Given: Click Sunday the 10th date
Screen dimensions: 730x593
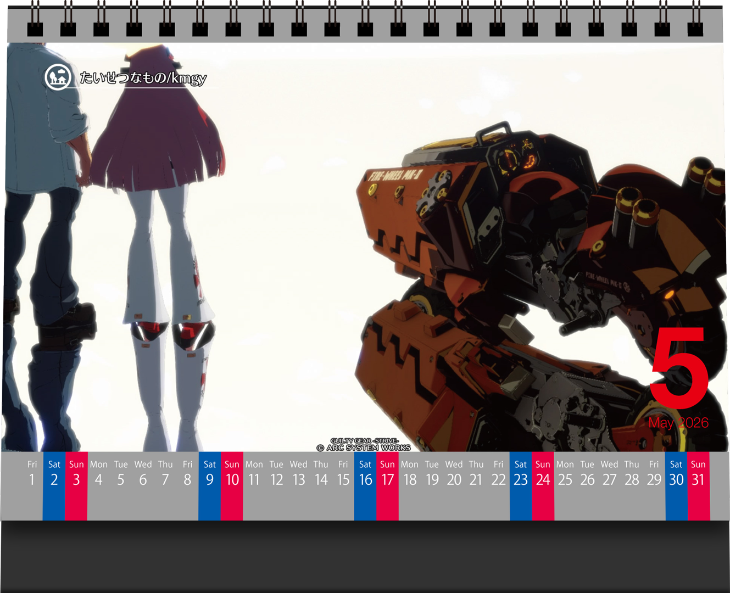Looking at the screenshot, I should 232,474.
